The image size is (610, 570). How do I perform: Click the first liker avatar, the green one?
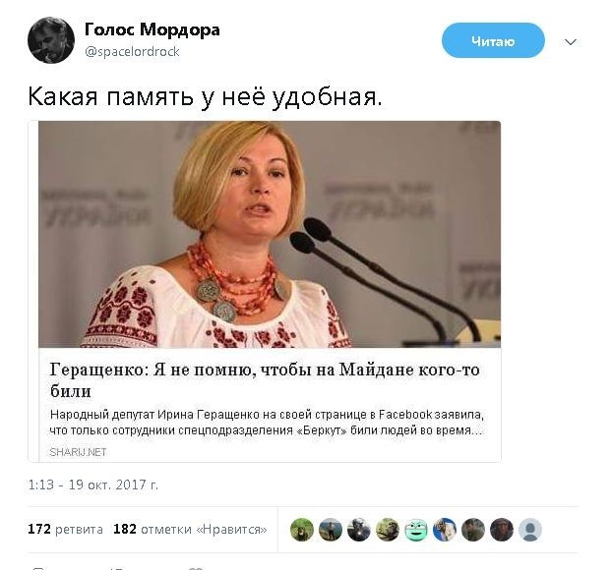[x=302, y=530]
